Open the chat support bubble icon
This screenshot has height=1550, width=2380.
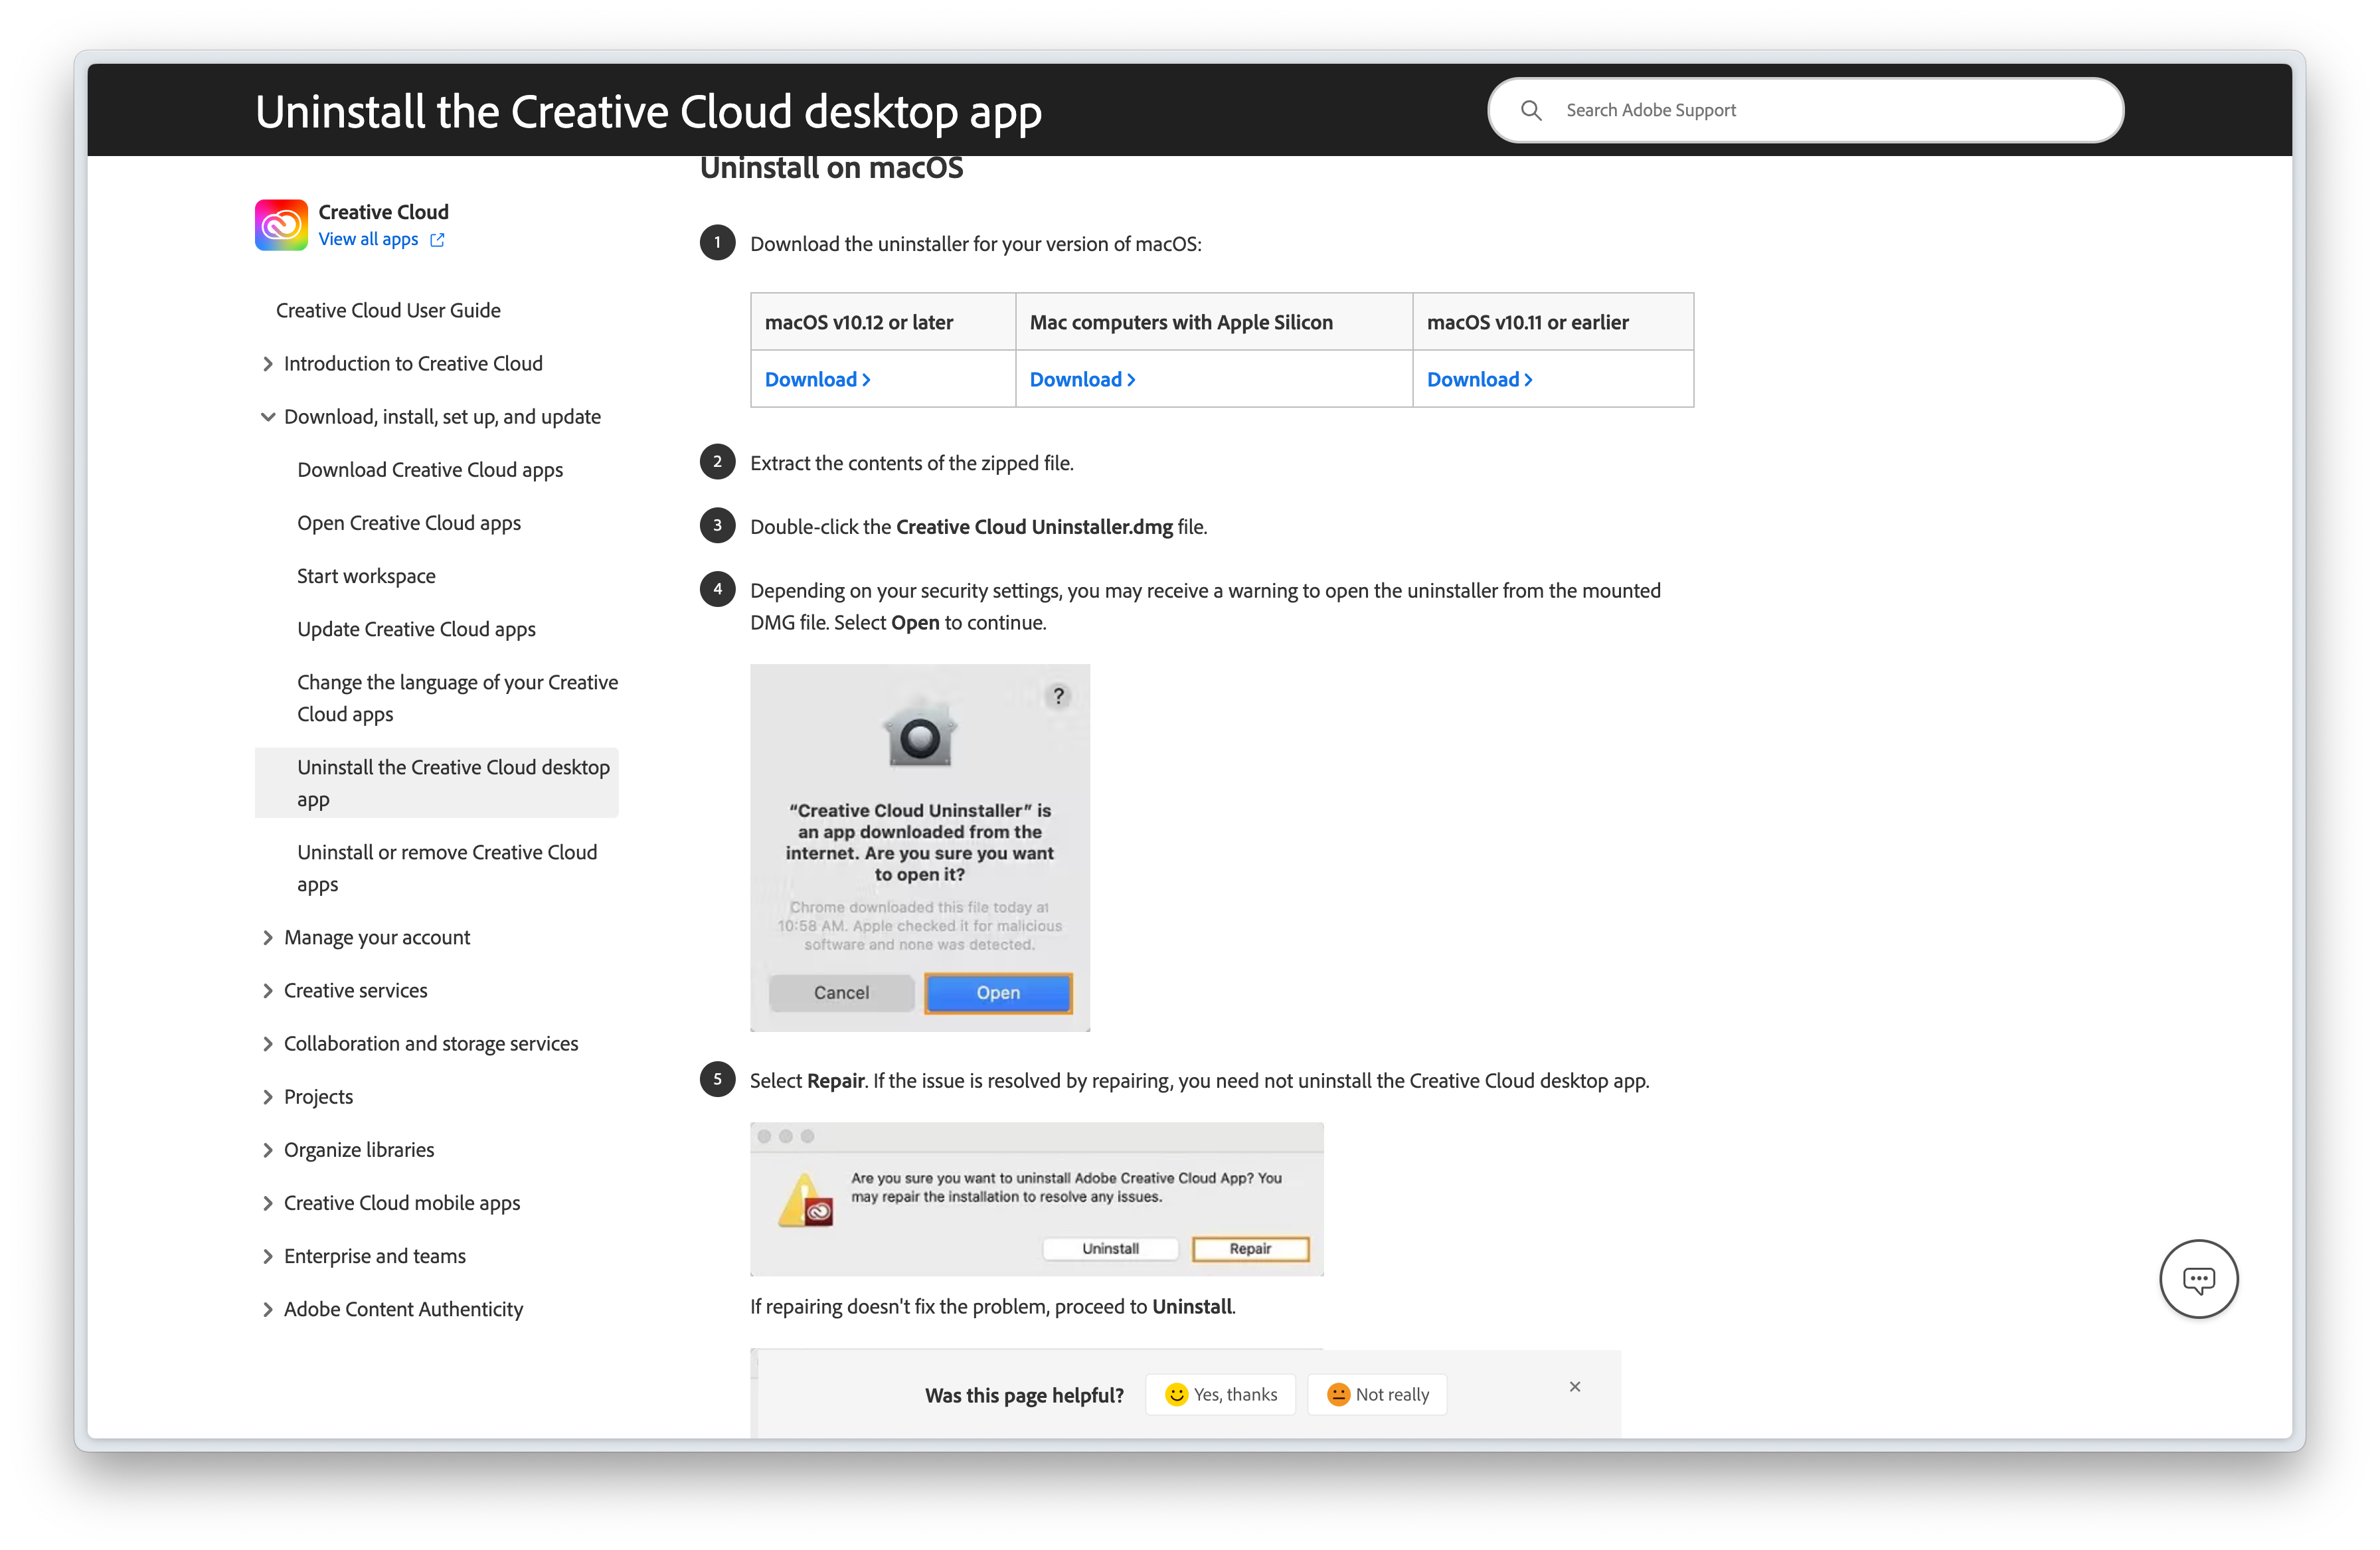2198,1279
